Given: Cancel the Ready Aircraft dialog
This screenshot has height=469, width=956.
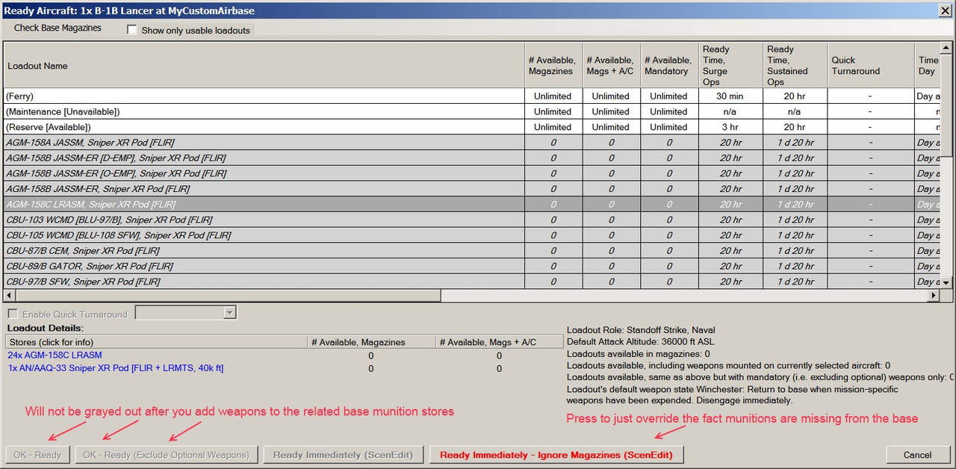Looking at the screenshot, I should (917, 455).
